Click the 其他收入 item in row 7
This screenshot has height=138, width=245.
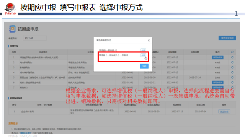tap(24, 87)
